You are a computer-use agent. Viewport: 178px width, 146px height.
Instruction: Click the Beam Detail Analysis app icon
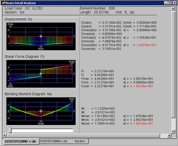click(3, 3)
